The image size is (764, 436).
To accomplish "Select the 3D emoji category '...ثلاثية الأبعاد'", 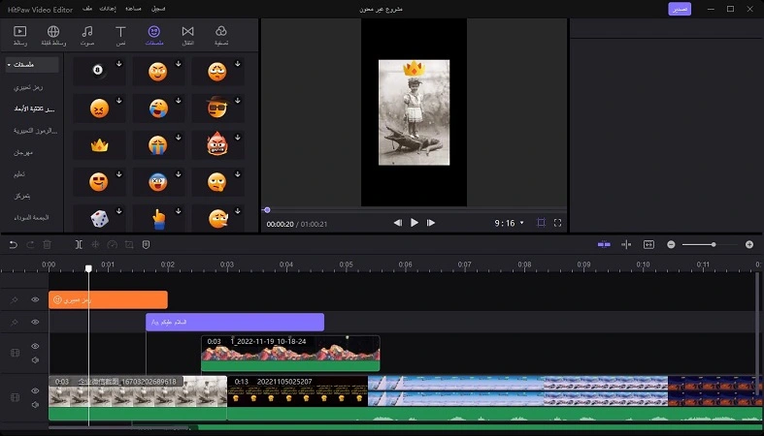I will pyautogui.click(x=34, y=109).
